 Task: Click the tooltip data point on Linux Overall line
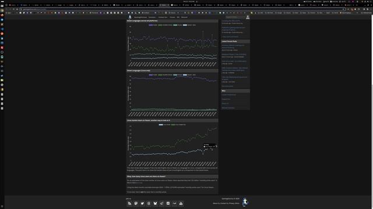point(216,146)
